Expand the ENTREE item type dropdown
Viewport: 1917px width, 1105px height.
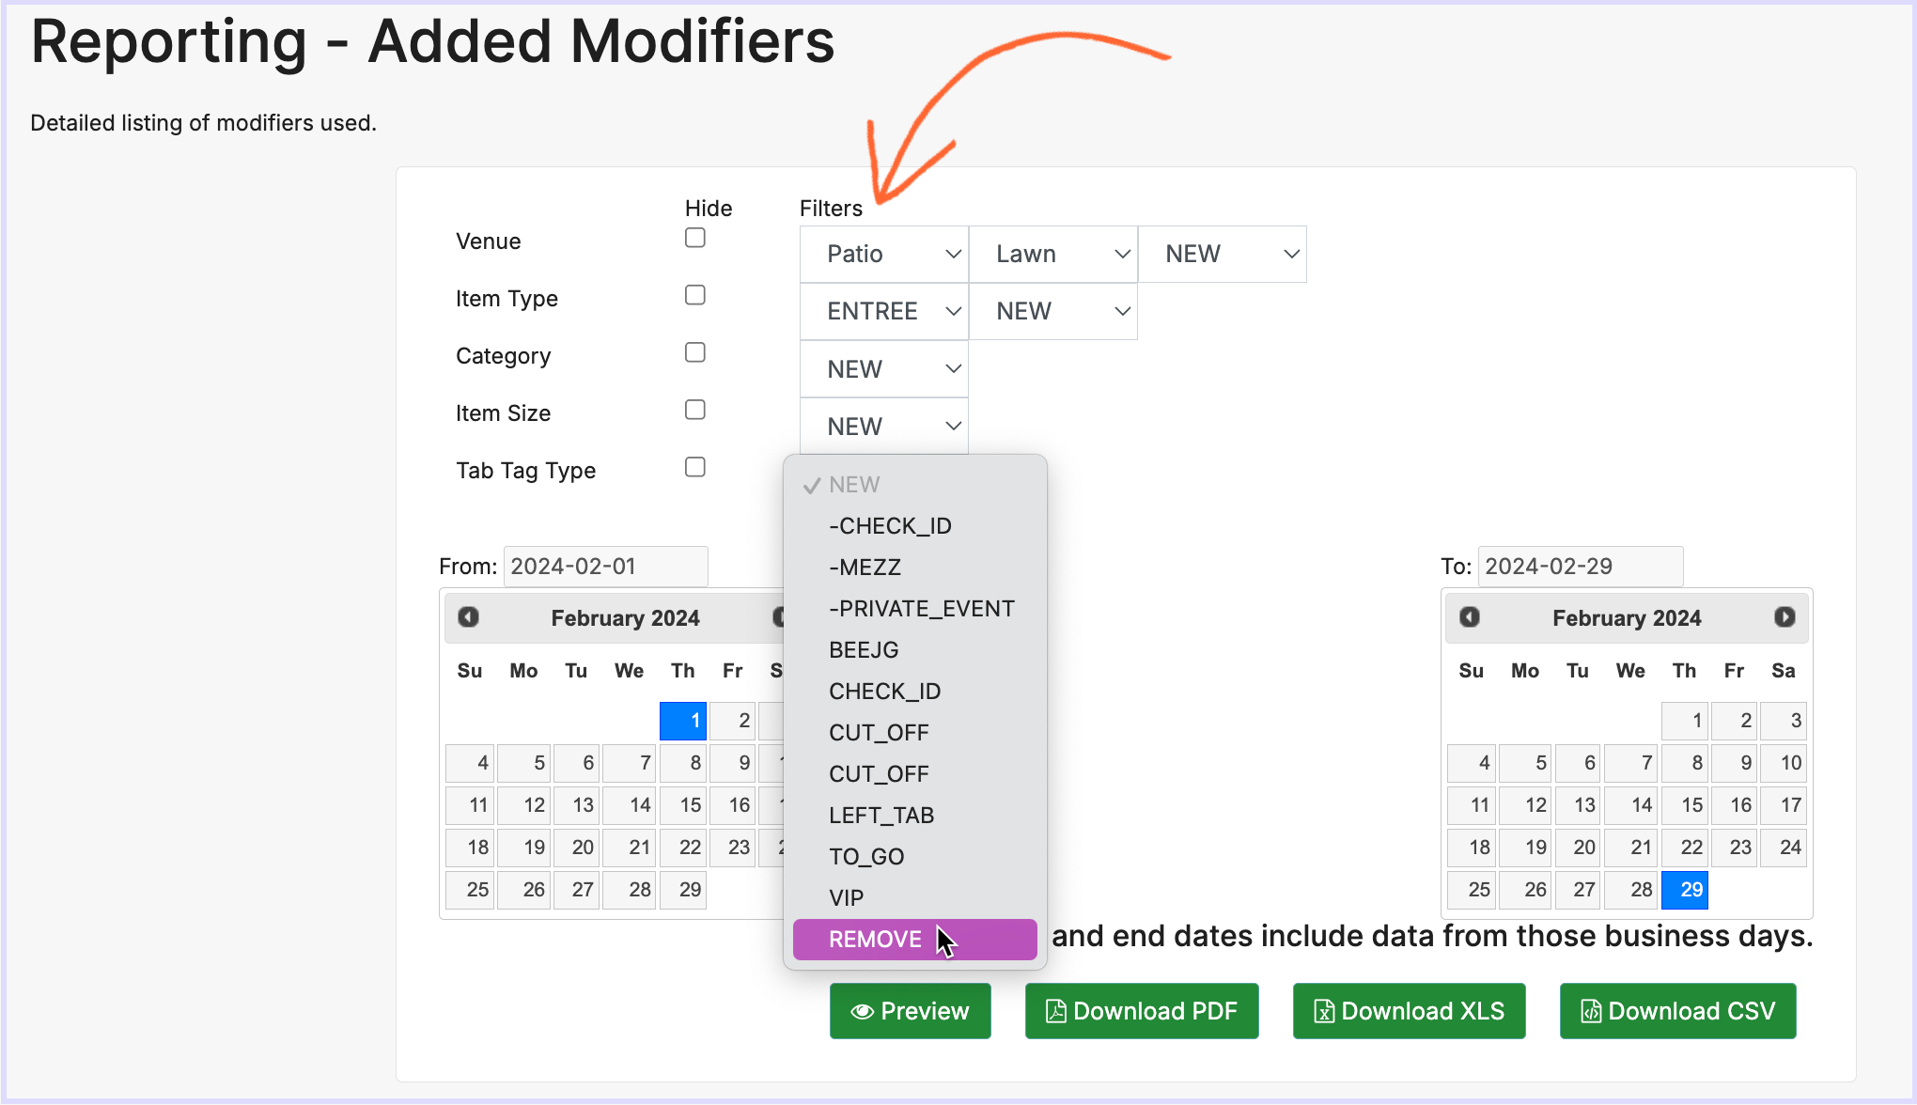[x=883, y=311]
